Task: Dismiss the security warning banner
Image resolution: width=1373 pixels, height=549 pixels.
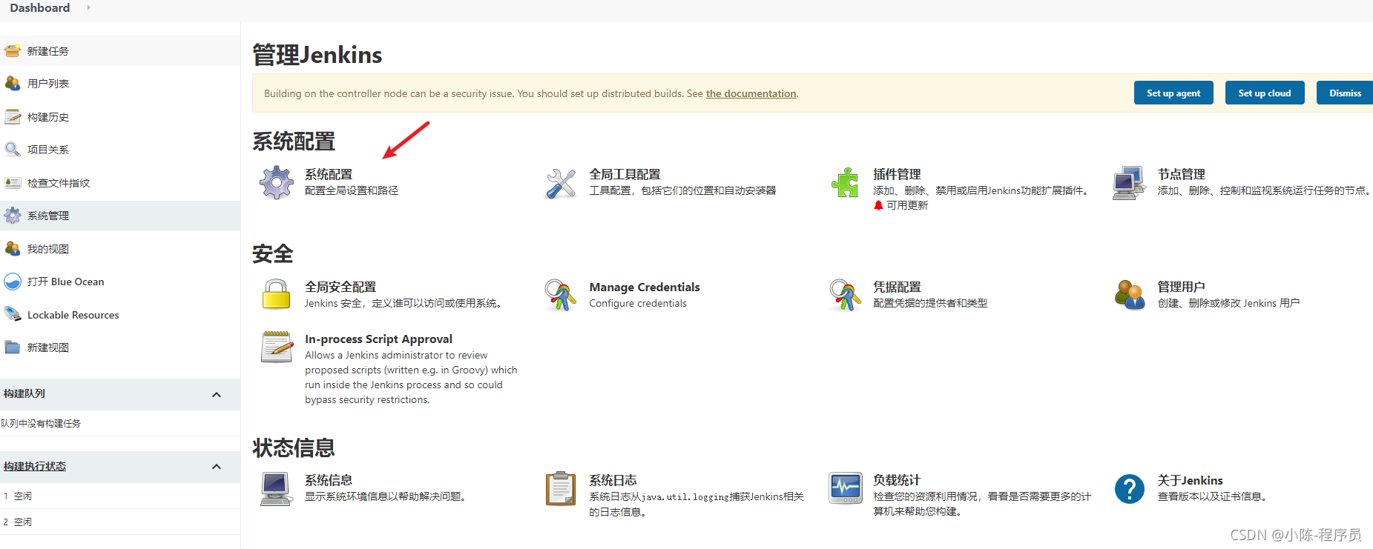Action: point(1345,93)
